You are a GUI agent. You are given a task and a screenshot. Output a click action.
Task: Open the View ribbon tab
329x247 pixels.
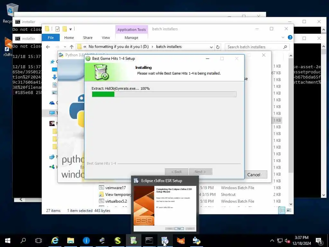[106, 38]
